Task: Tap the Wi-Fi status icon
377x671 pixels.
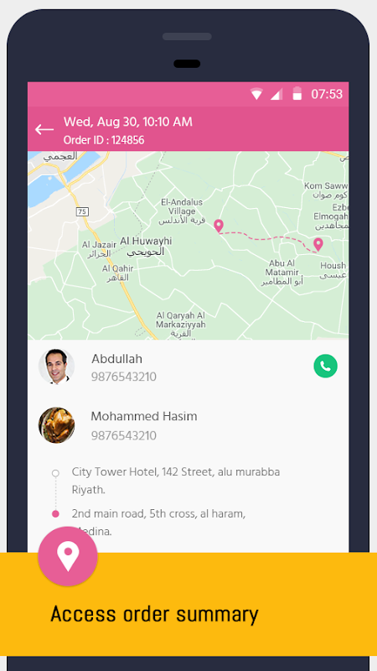Action: coord(256,94)
